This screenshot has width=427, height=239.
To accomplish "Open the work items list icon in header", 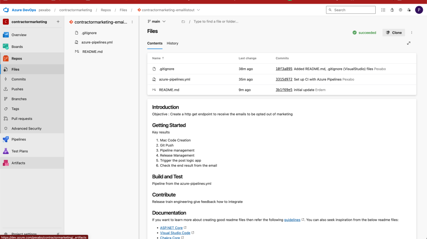I will point(383,10).
